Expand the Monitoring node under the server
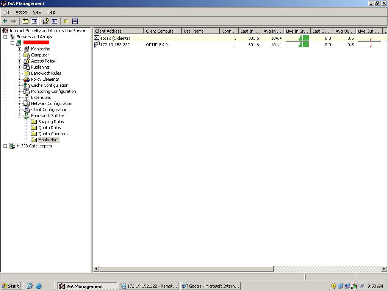The height and width of the screenshot is (291, 388). 19,49
